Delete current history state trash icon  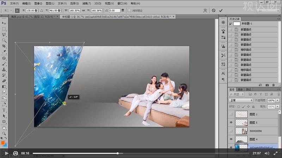tap(274, 85)
